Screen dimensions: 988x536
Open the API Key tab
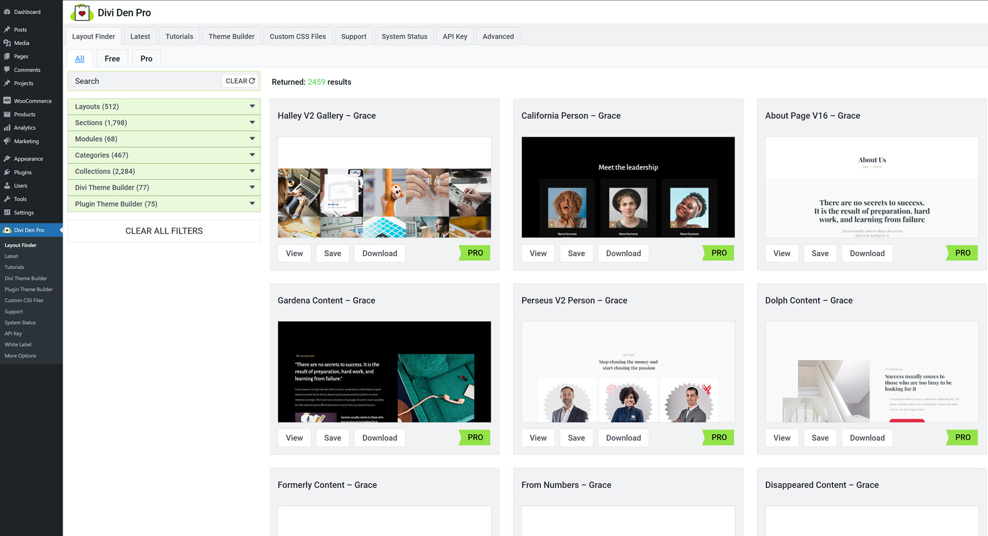pos(455,36)
